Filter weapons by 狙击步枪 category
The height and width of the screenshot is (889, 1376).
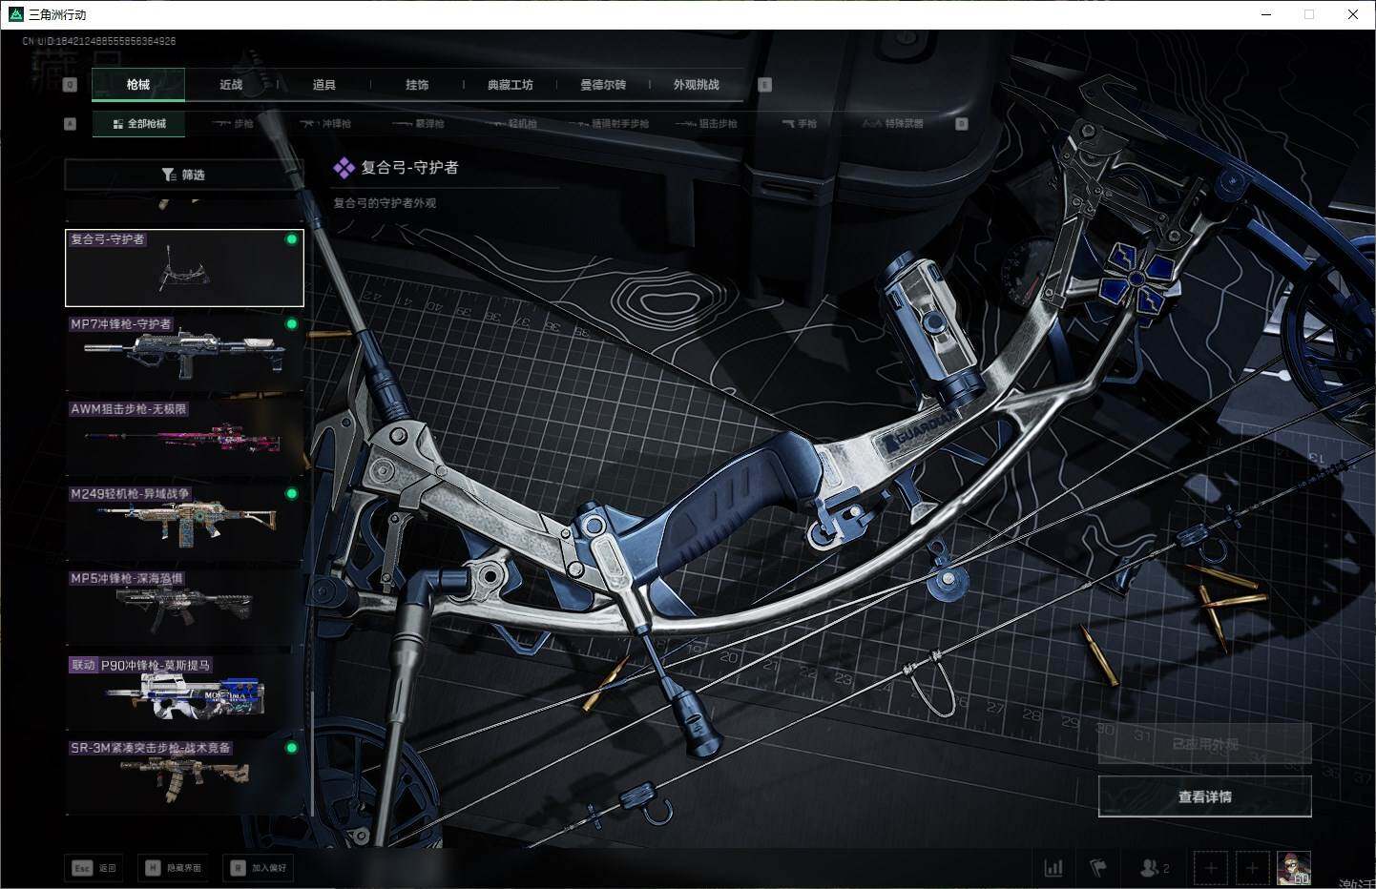[x=706, y=124]
